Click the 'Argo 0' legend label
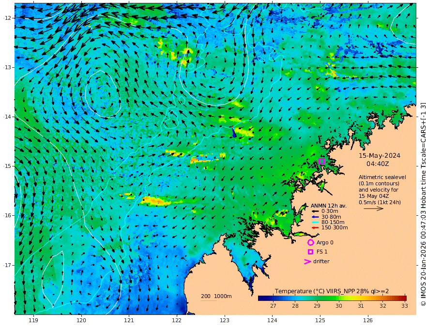This screenshot has width=426, height=329. point(325,243)
